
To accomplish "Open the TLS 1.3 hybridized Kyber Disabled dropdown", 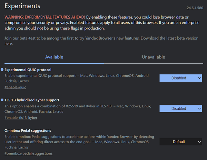I will pyautogui.click(x=180, y=108).
